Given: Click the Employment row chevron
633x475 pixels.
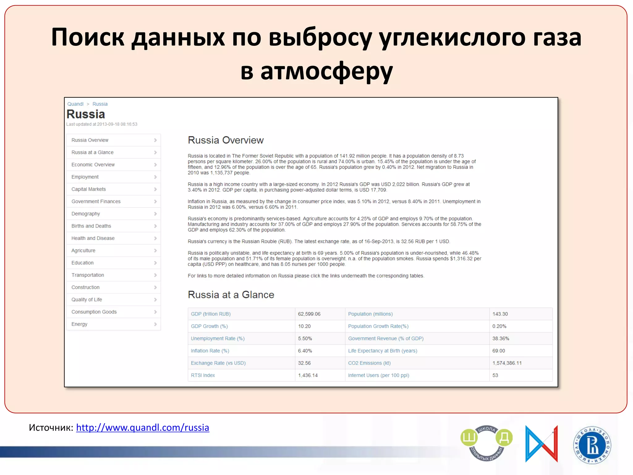Looking at the screenshot, I should click(155, 177).
